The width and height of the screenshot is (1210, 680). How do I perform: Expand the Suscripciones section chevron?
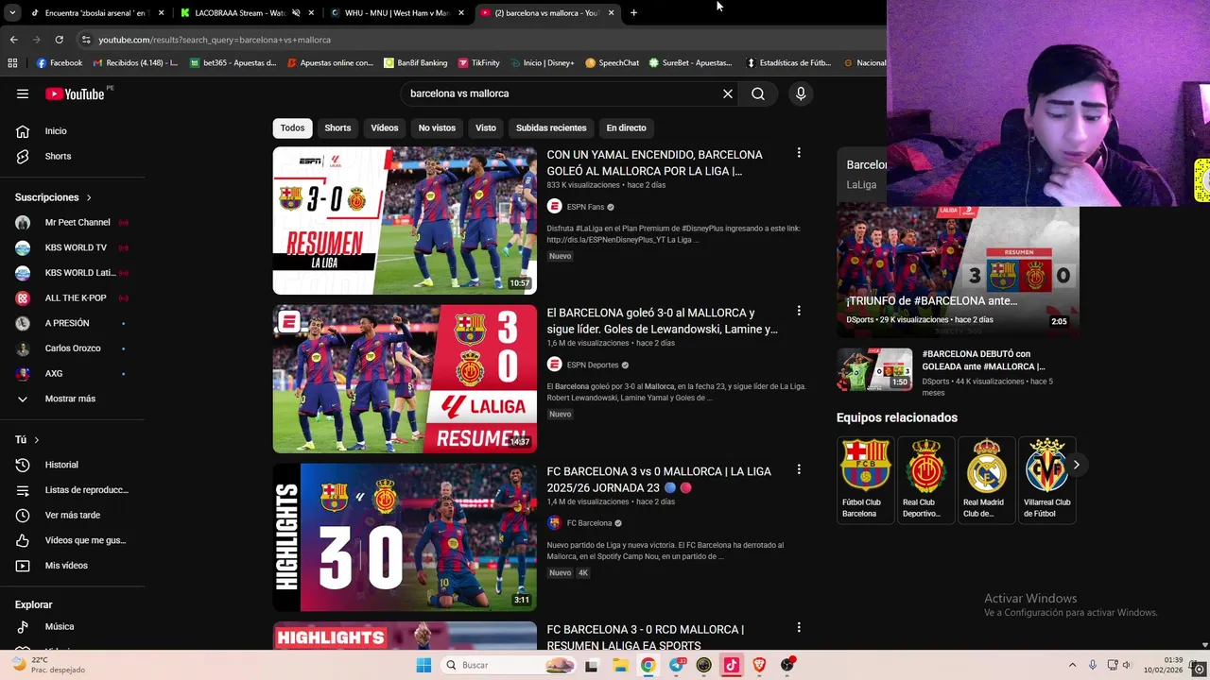(x=89, y=197)
